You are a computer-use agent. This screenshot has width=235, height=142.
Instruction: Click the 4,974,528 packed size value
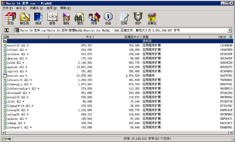point(133,76)
